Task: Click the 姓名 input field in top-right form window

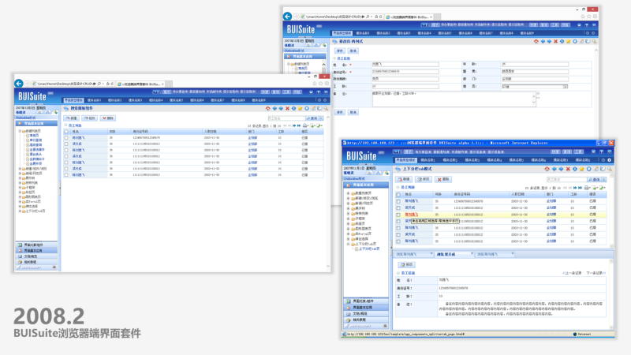Action: 405,64
